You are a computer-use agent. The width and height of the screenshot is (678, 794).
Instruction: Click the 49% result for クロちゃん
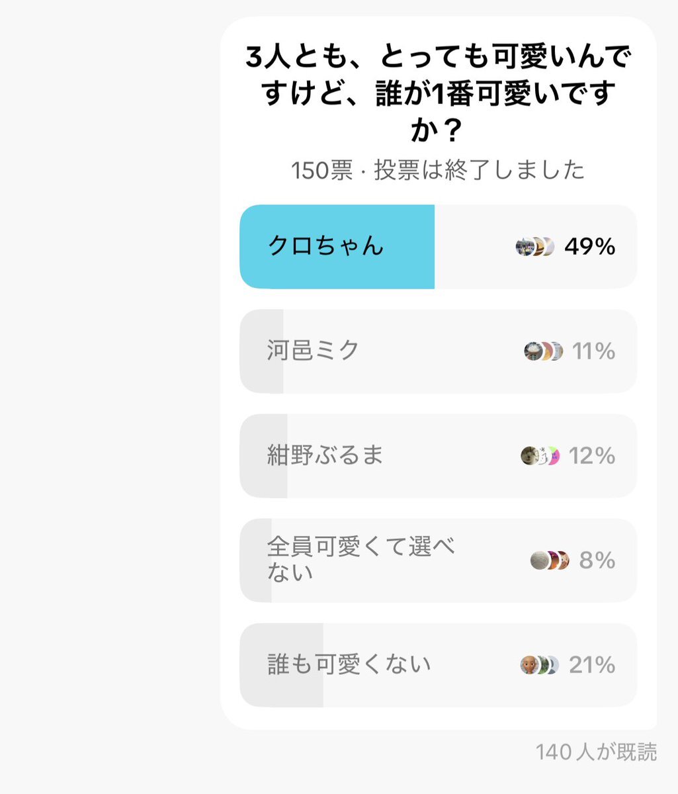pos(590,247)
